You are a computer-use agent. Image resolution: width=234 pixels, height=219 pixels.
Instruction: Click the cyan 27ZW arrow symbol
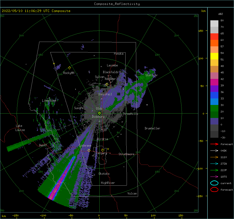pos(214,164)
